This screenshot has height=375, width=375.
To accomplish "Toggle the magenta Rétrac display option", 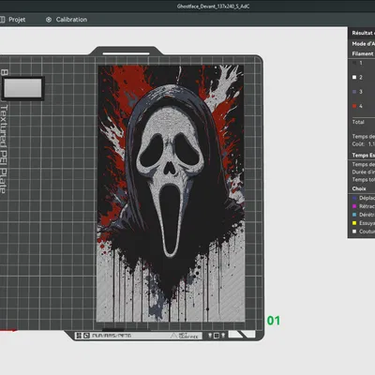I will tap(354, 206).
